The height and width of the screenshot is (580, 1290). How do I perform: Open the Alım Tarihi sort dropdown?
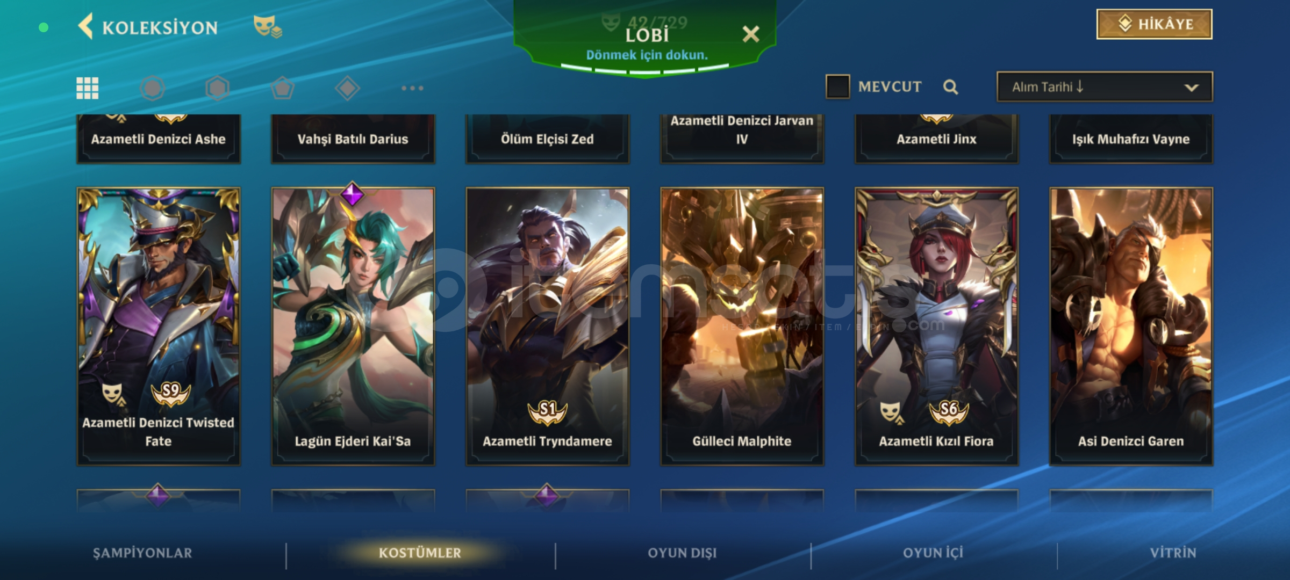[x=1105, y=87]
